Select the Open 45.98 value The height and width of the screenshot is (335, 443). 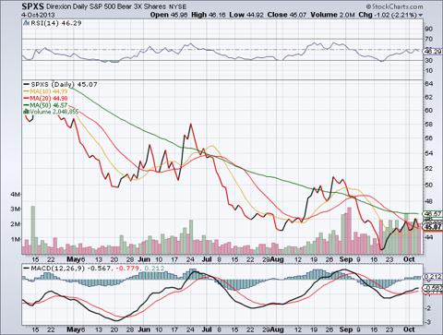(169, 15)
